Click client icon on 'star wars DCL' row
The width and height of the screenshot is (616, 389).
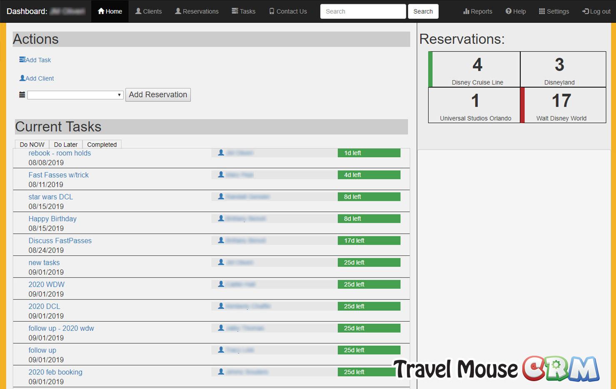tap(221, 196)
